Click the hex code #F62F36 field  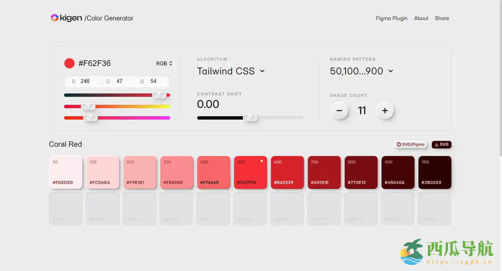click(x=95, y=63)
